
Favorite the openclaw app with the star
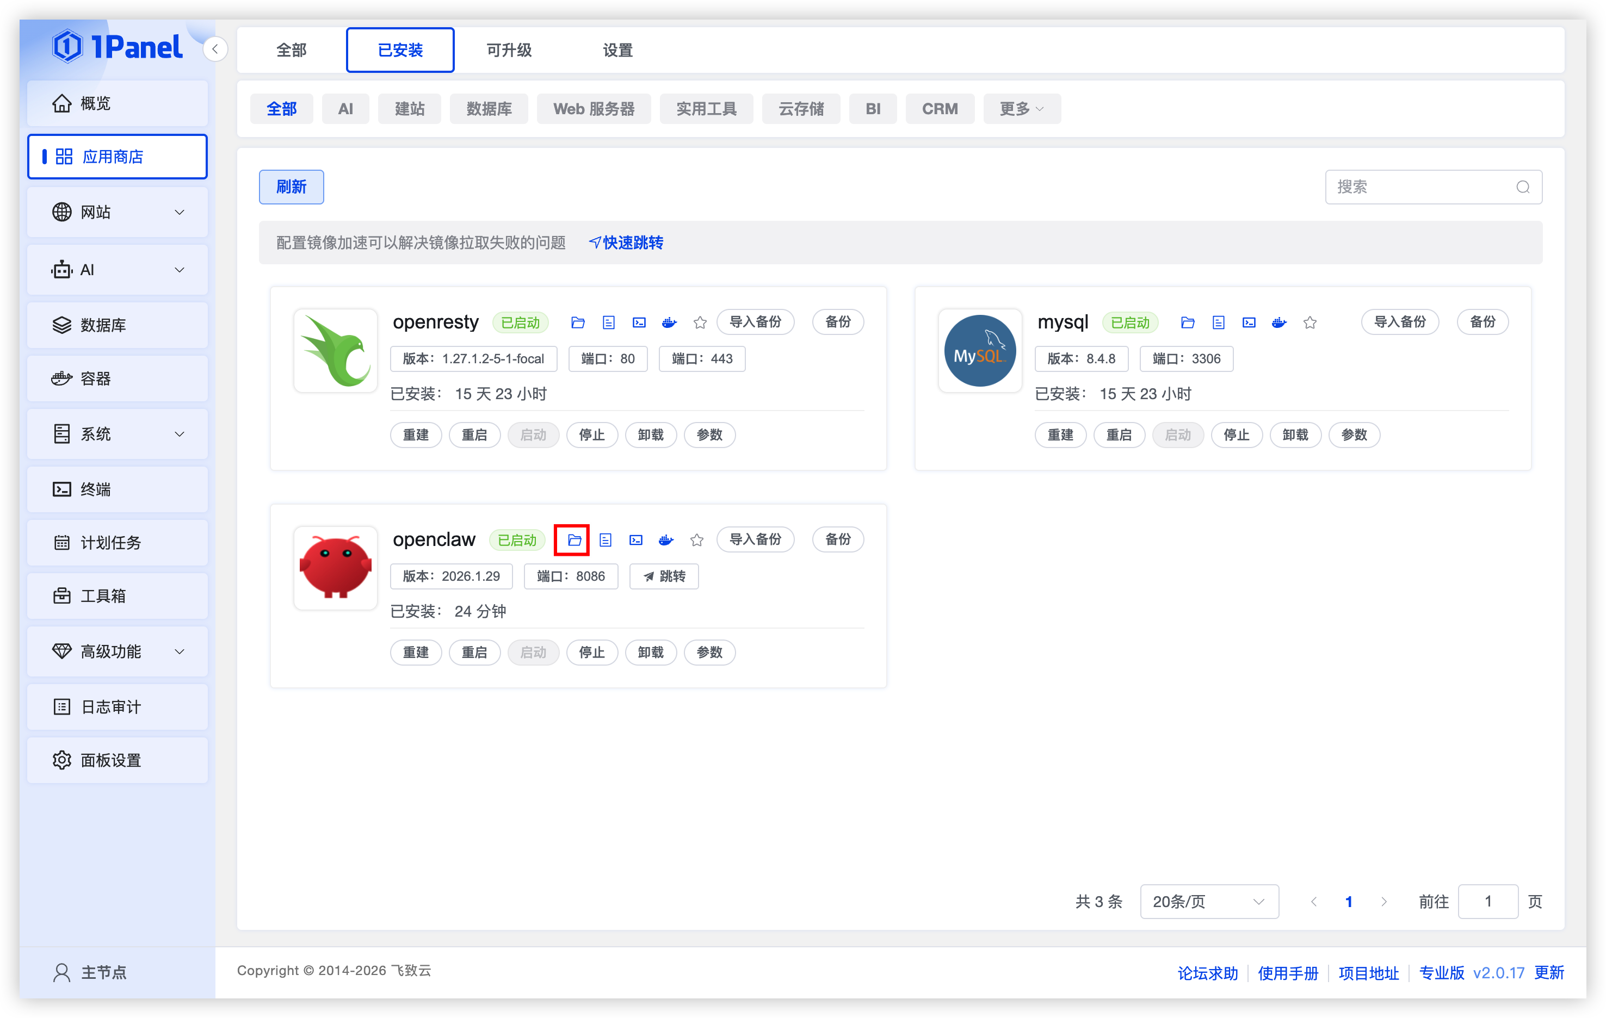(x=696, y=540)
